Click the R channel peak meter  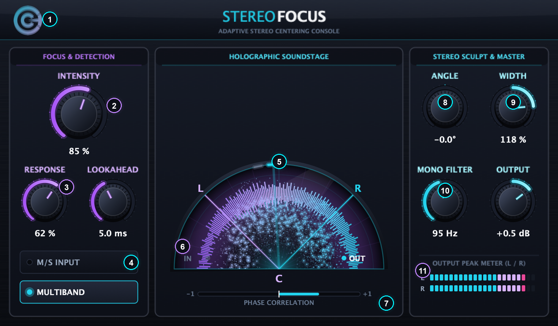(x=482, y=288)
